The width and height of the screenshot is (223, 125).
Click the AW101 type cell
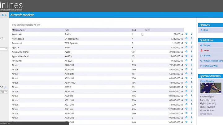coord(68,52)
